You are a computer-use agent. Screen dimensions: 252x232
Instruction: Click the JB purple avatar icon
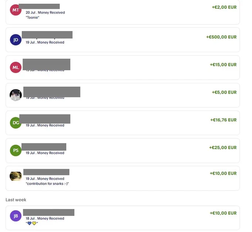(16, 216)
